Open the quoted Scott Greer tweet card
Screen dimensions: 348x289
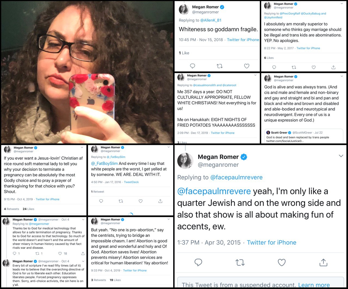click(304, 136)
